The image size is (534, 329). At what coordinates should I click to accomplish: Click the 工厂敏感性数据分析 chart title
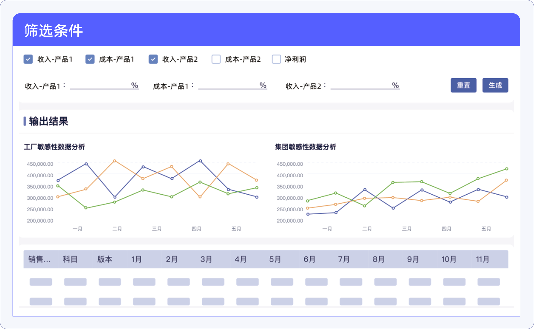pyautogui.click(x=54, y=147)
